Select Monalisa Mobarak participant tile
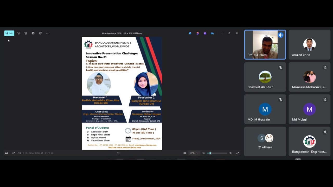The image size is (333, 187). pos(310,77)
